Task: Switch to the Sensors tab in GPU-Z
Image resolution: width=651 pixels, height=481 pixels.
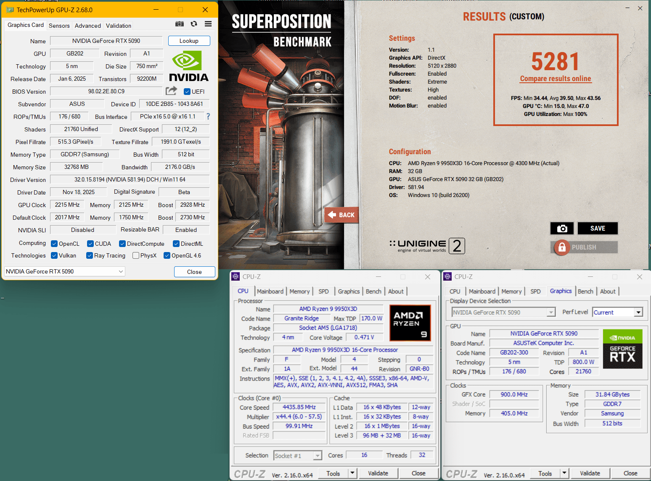Action: point(59,26)
